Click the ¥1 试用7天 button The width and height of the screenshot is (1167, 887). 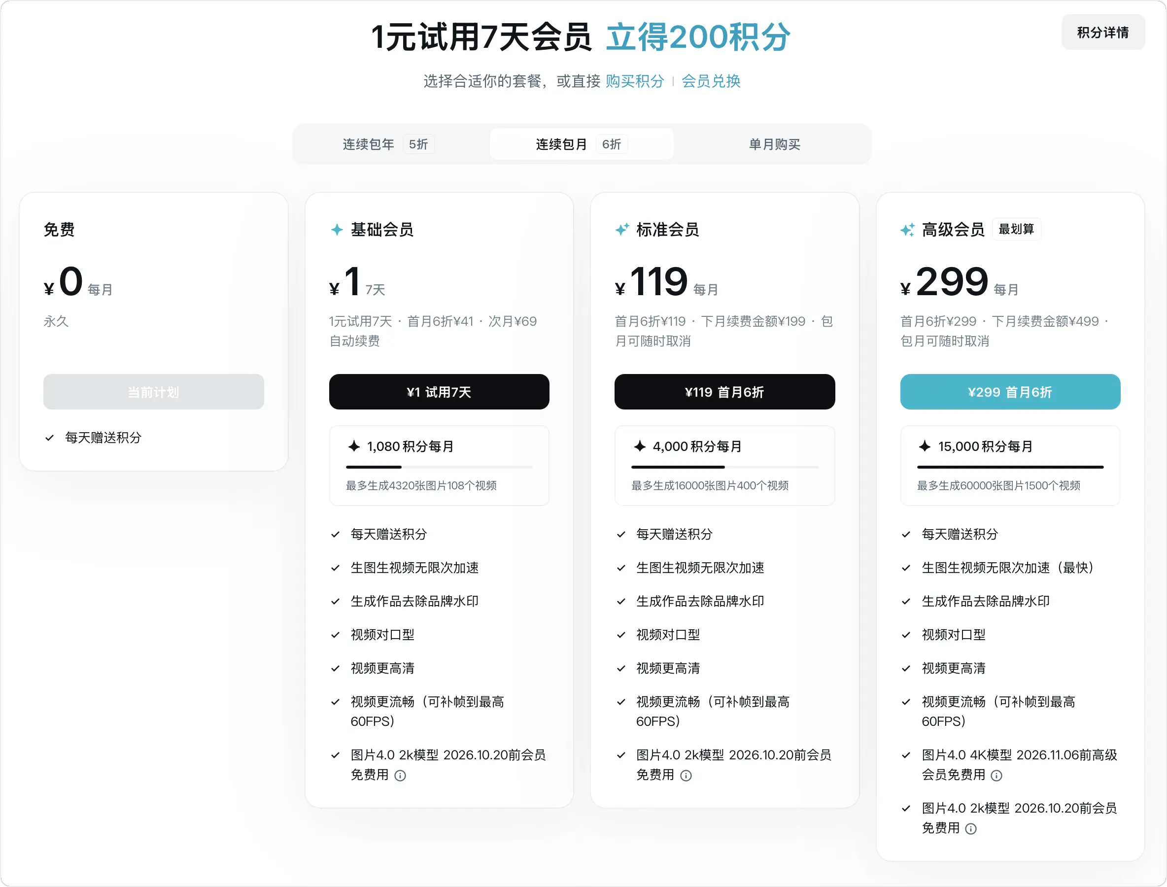439,392
